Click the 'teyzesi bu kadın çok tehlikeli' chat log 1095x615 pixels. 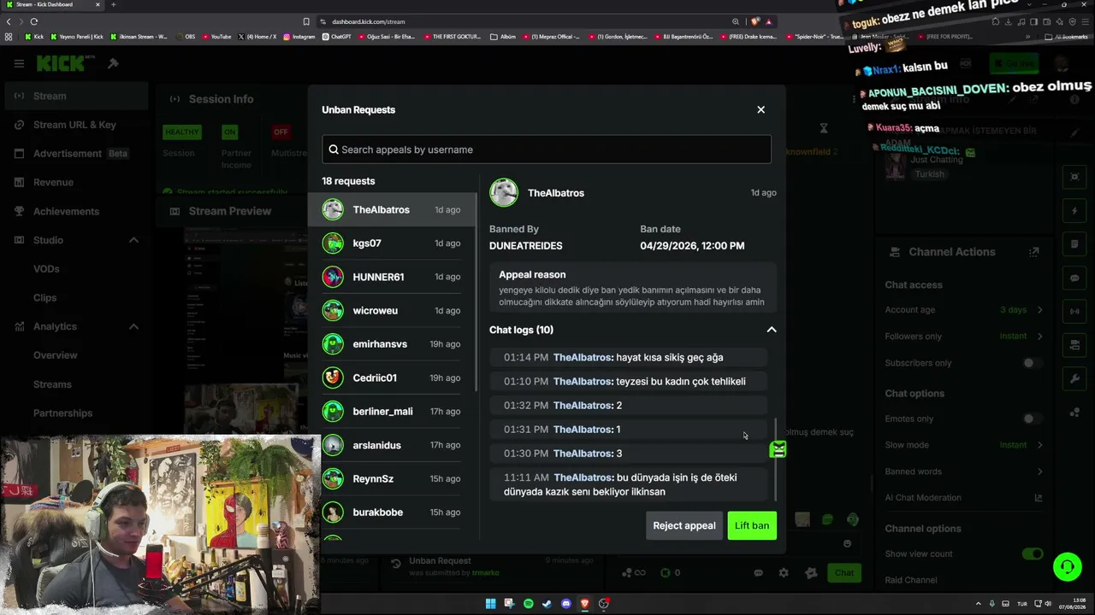point(629,382)
